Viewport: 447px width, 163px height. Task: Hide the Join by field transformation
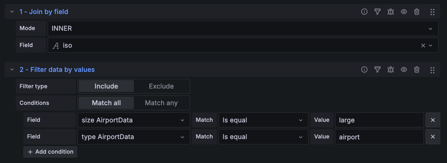(404, 12)
